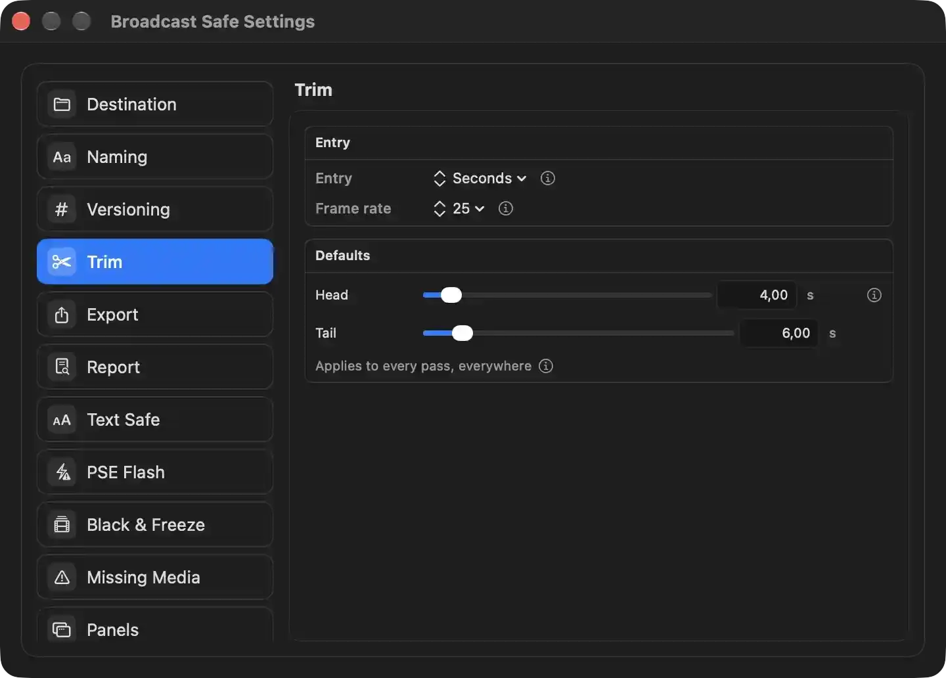
Task: Click the 'Frame rate' label
Action: (x=353, y=208)
